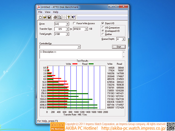The height and width of the screenshot is (131, 175).
Task: Click the Save floppy disk icon
Action: [x=49, y=17]
